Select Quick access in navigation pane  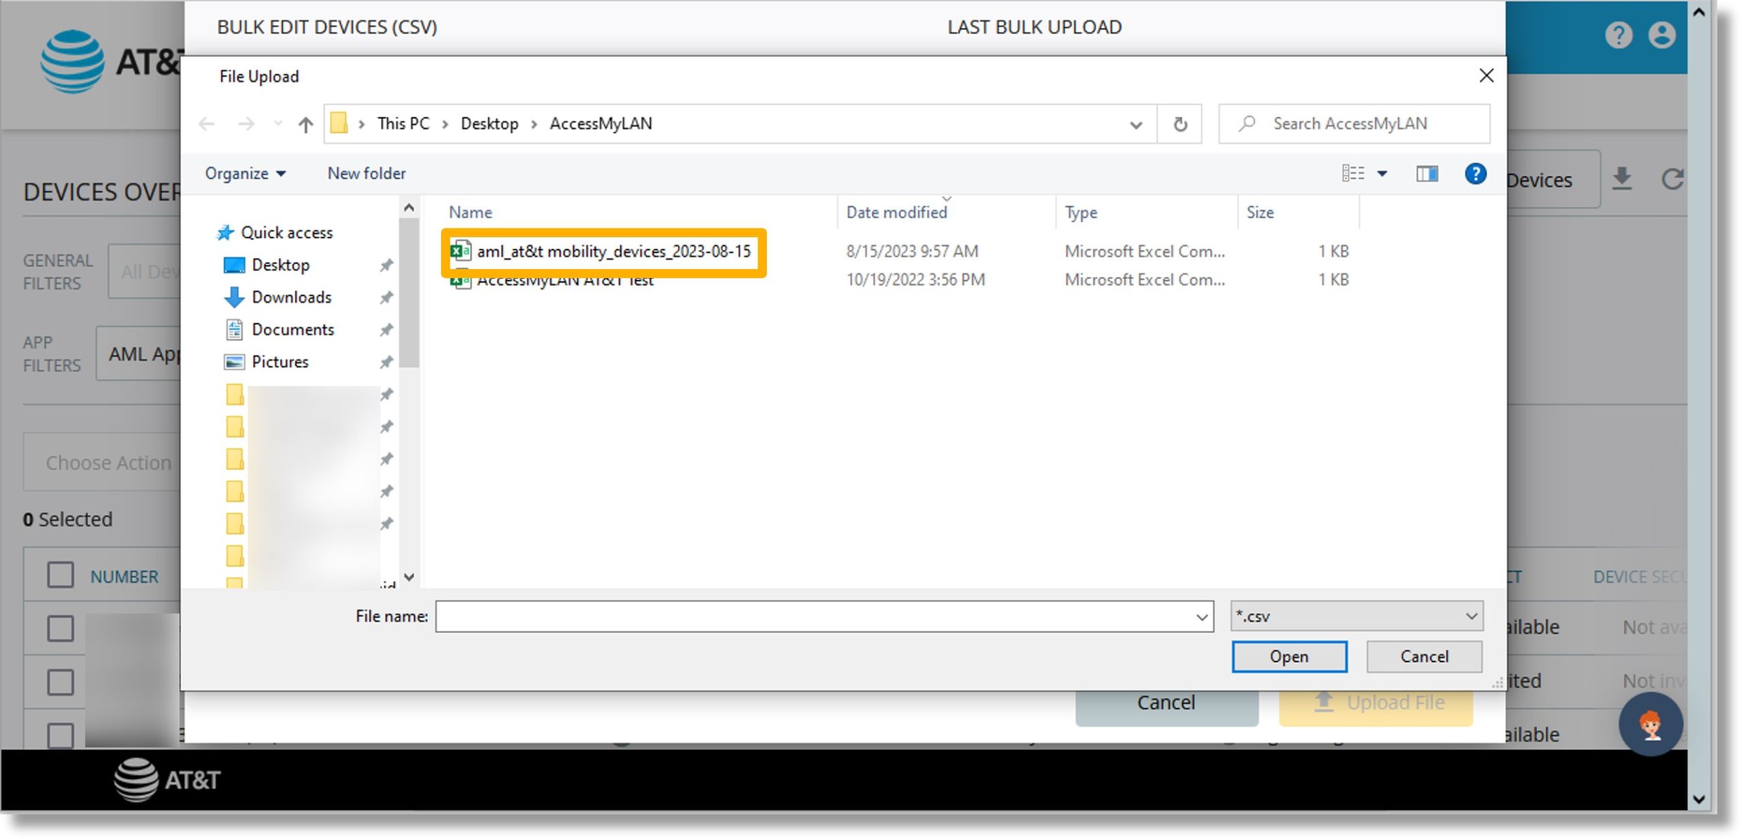point(275,233)
